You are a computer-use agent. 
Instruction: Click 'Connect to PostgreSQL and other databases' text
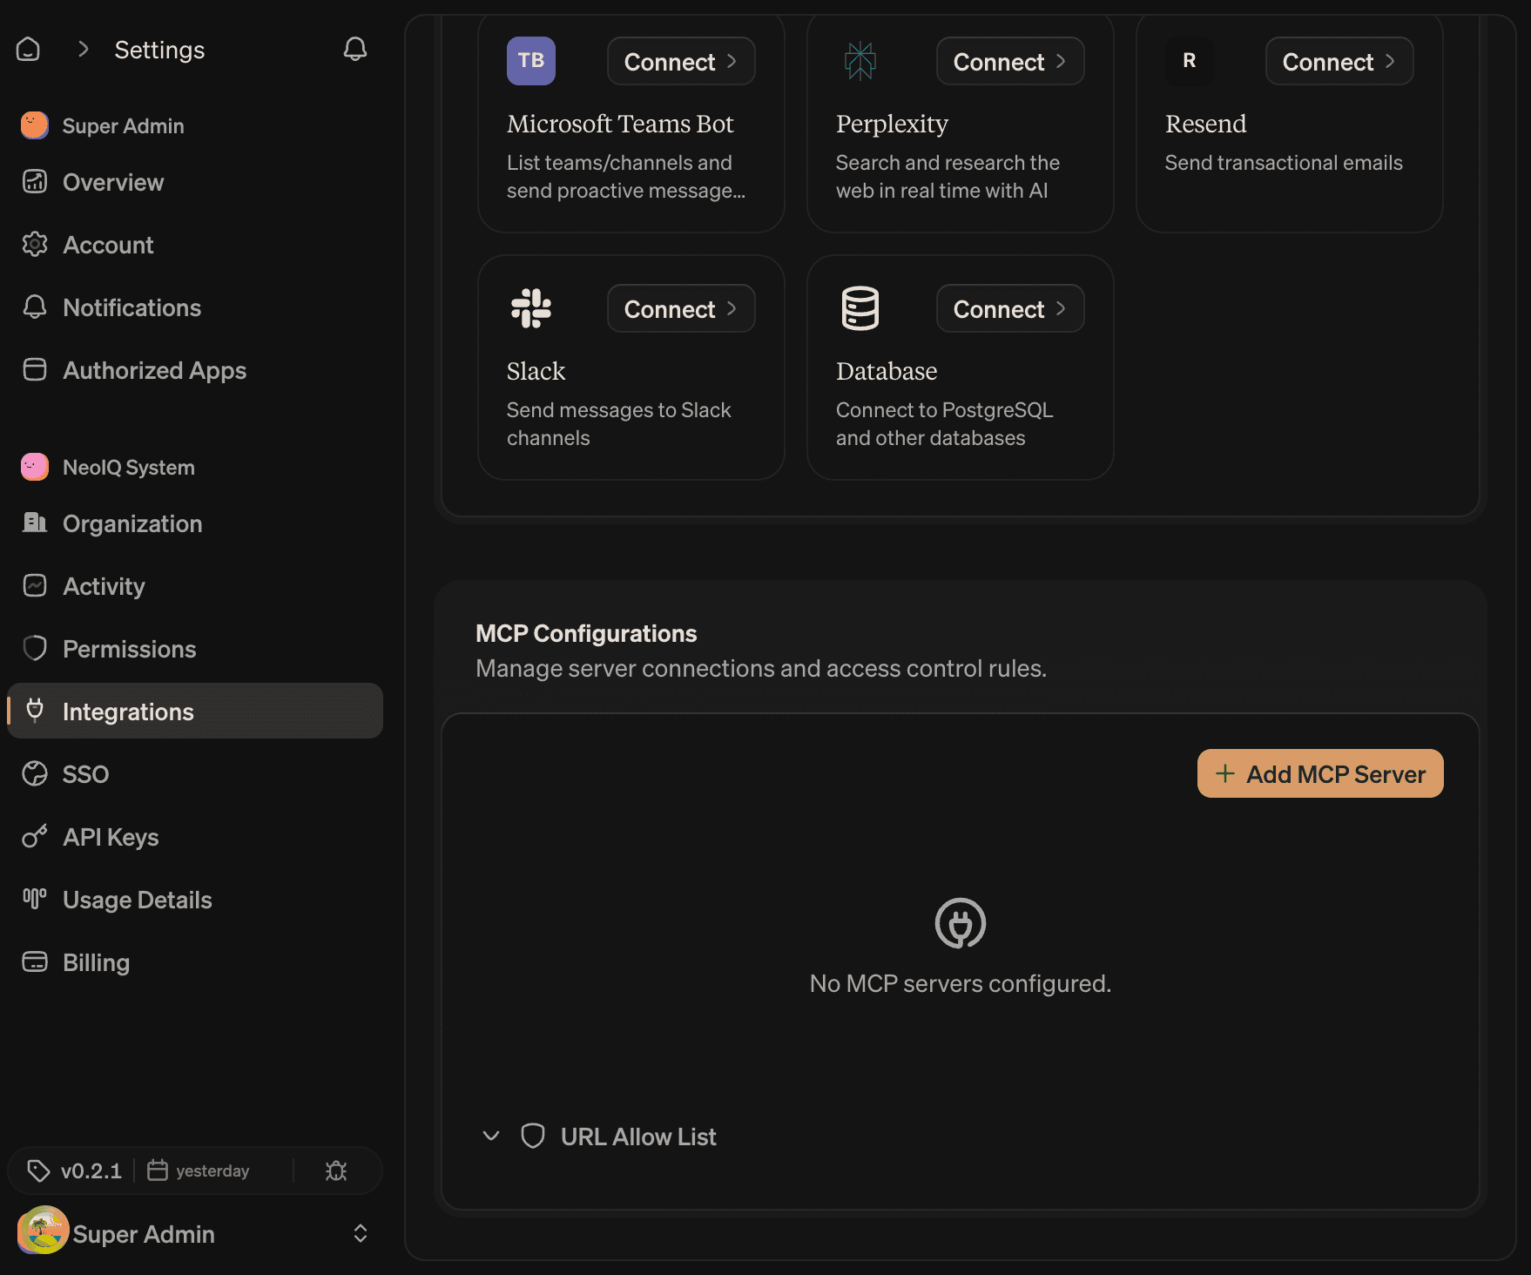pyautogui.click(x=944, y=424)
